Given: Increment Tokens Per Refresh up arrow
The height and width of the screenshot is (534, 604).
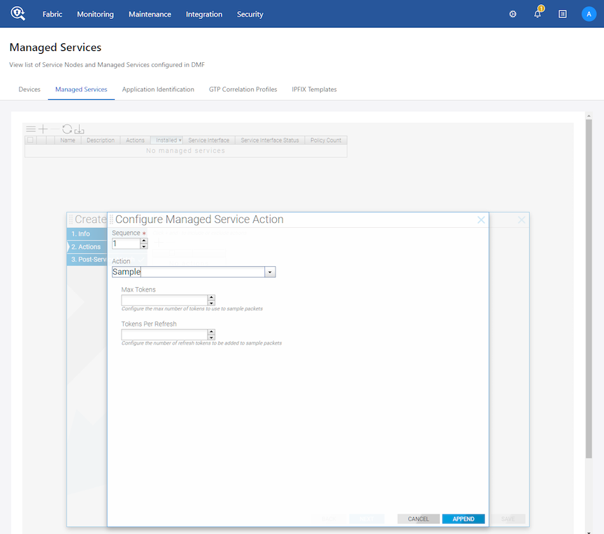Looking at the screenshot, I should (x=211, y=332).
